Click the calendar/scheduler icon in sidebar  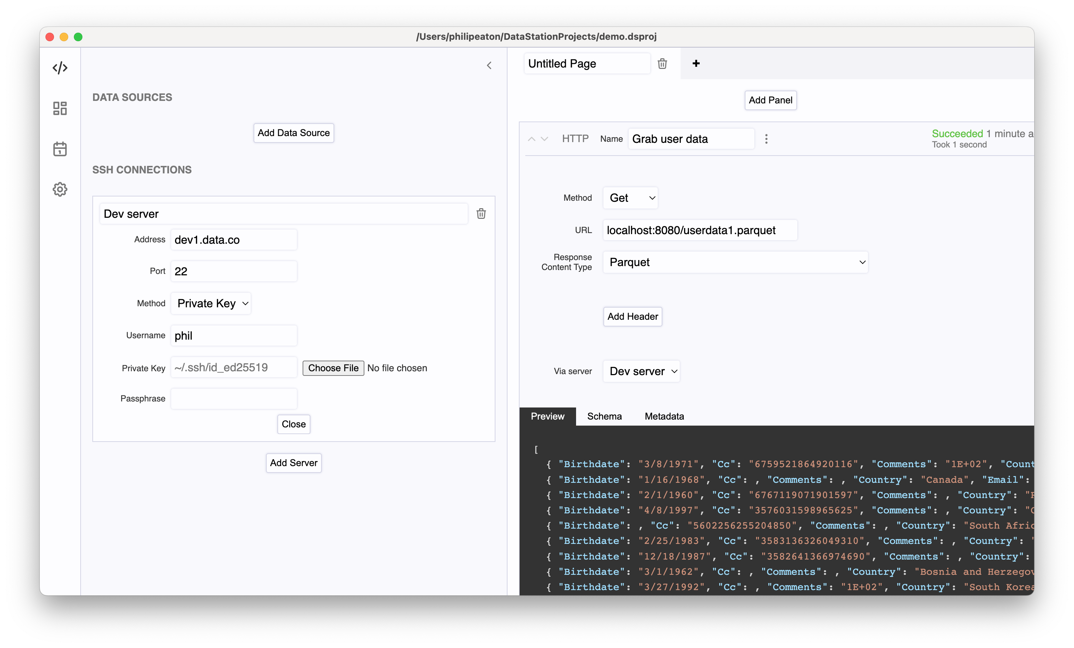click(x=60, y=148)
